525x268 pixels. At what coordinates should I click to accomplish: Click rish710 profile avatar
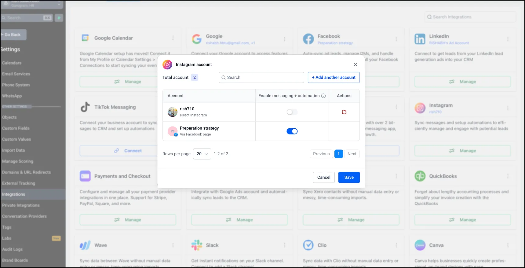click(173, 112)
